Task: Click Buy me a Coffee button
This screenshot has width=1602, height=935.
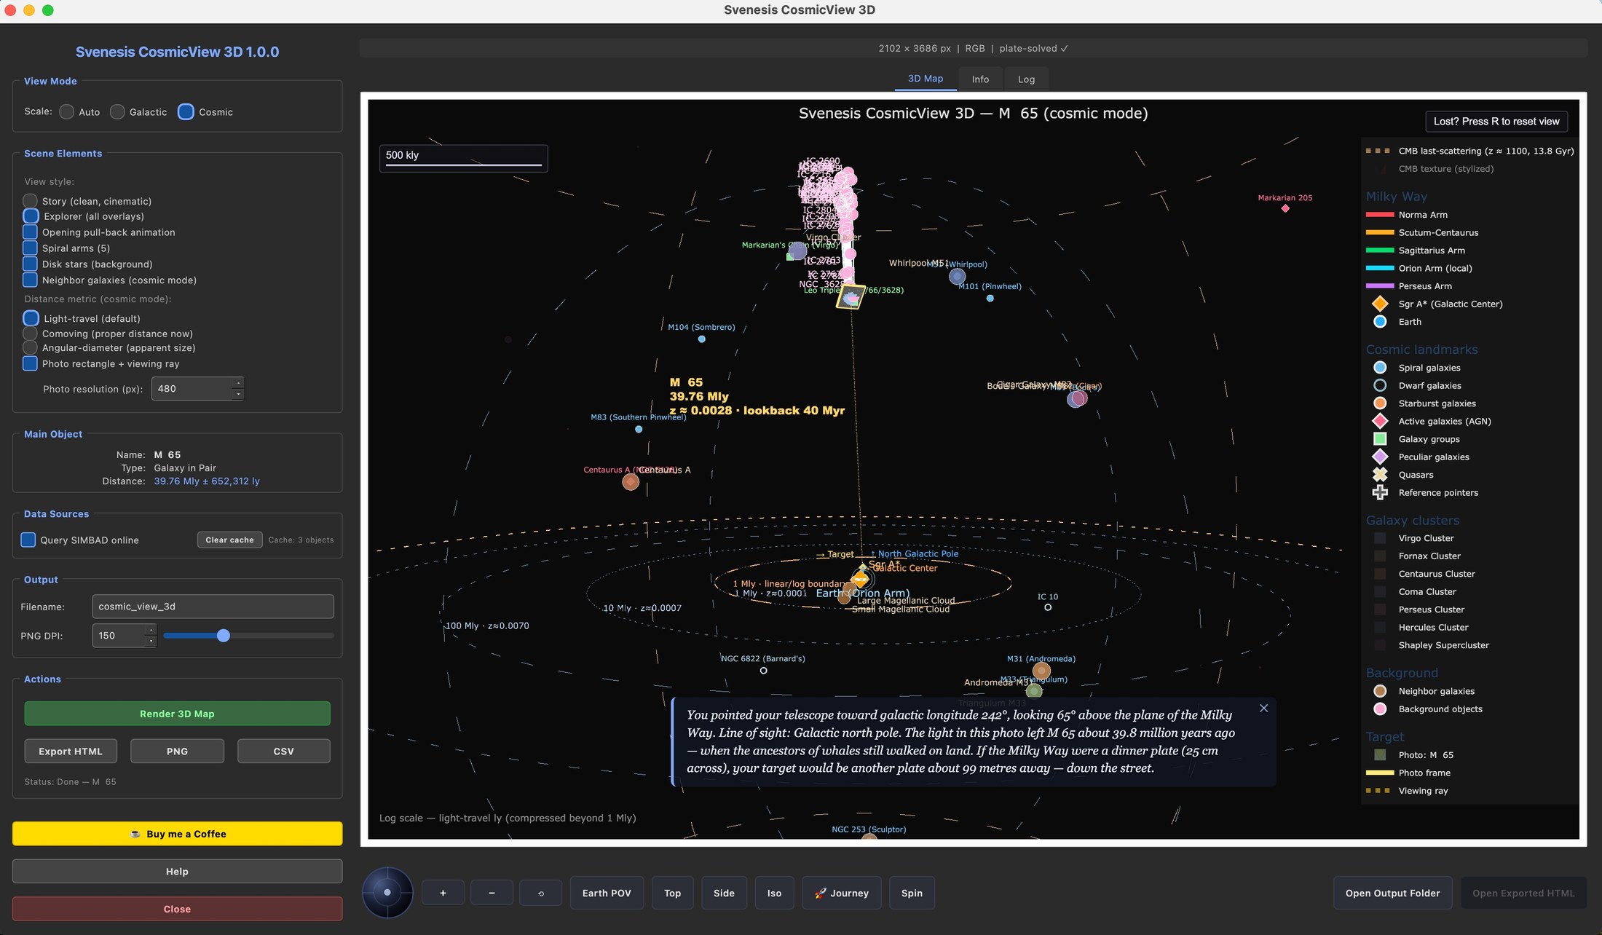Action: click(x=177, y=834)
